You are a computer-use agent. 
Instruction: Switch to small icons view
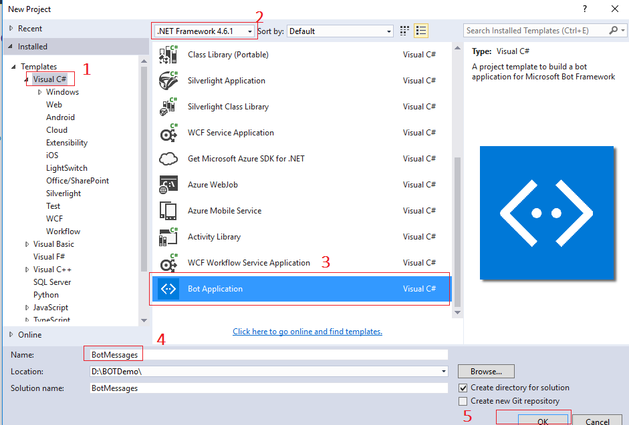(404, 31)
